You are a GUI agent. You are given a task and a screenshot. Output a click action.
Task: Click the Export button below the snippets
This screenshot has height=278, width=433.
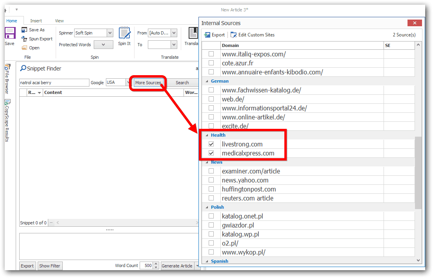[x=27, y=266]
